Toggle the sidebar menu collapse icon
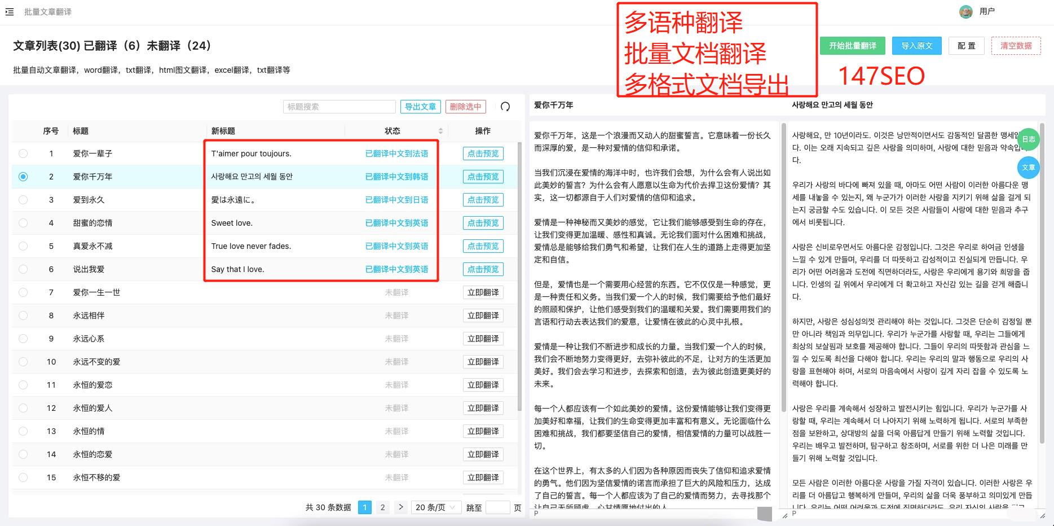This screenshot has height=526, width=1054. pyautogui.click(x=10, y=12)
